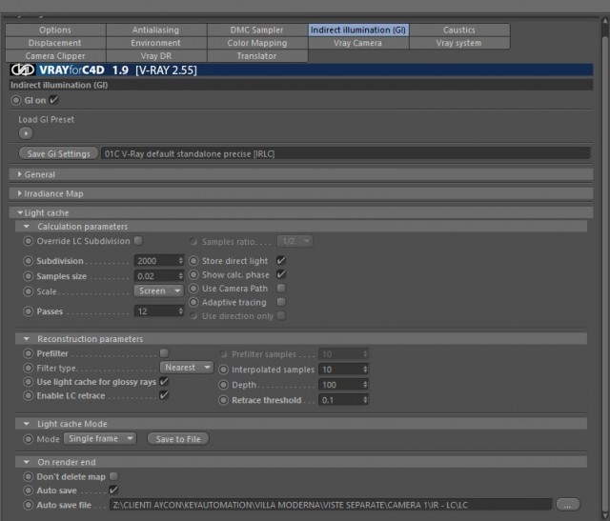
Task: Uncheck Use light cache for glossy rays
Action: pyautogui.click(x=164, y=381)
